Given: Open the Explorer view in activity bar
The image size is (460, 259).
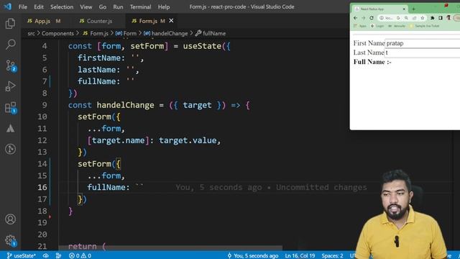Looking at the screenshot, I should point(10,24).
